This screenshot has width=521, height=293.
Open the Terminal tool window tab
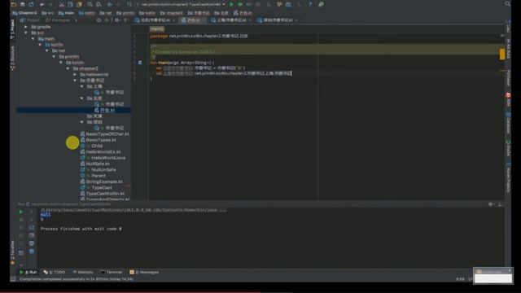click(112, 272)
